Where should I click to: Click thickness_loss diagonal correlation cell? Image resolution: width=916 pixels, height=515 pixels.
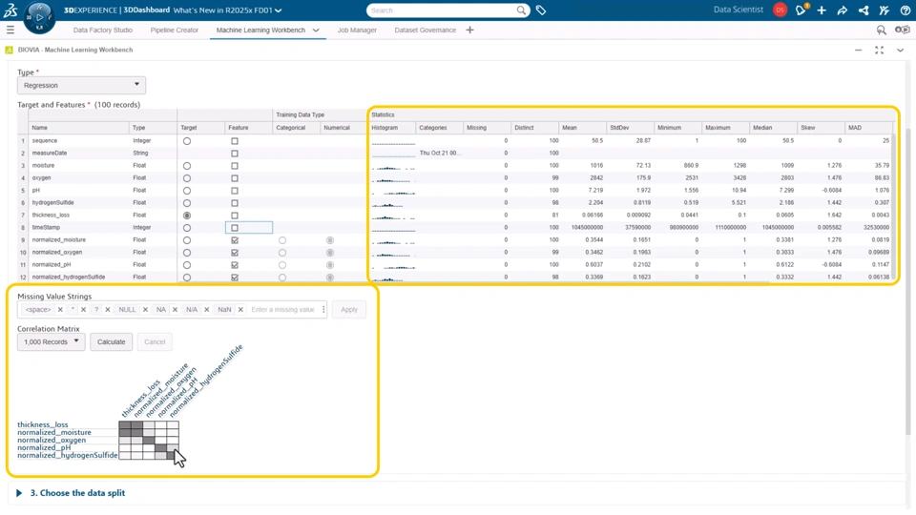pos(124,425)
